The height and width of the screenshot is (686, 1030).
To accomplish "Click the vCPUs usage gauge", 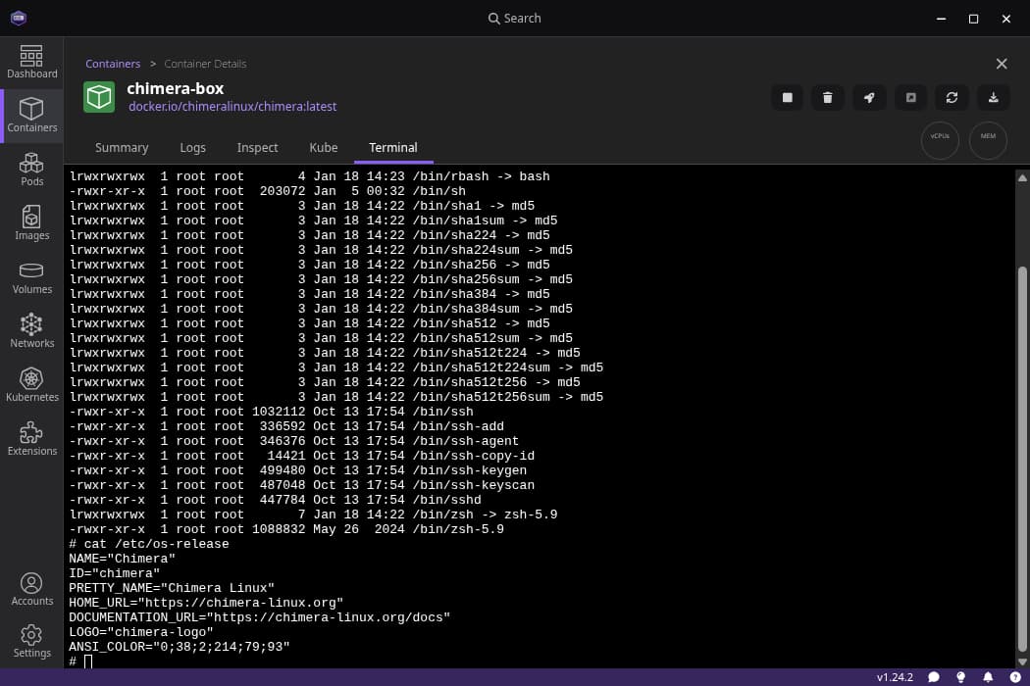I will (x=940, y=140).
